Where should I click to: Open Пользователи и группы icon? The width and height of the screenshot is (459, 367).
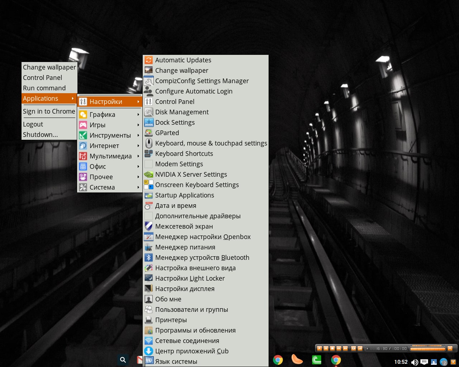pos(148,310)
